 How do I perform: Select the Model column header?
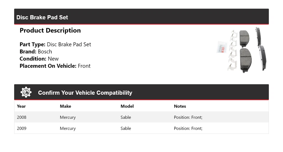[x=127, y=106]
